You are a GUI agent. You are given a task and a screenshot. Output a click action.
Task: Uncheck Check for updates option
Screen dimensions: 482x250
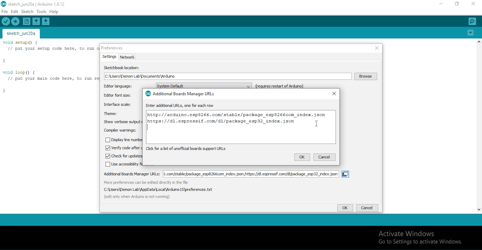[108, 156]
